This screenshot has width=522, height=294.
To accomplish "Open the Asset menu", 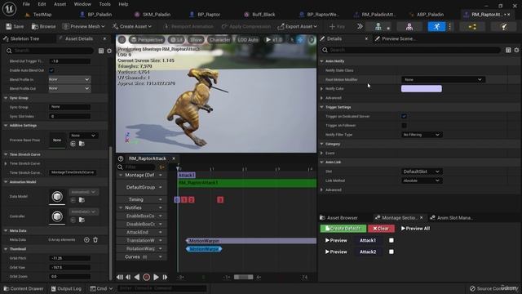I will (x=60, y=4).
